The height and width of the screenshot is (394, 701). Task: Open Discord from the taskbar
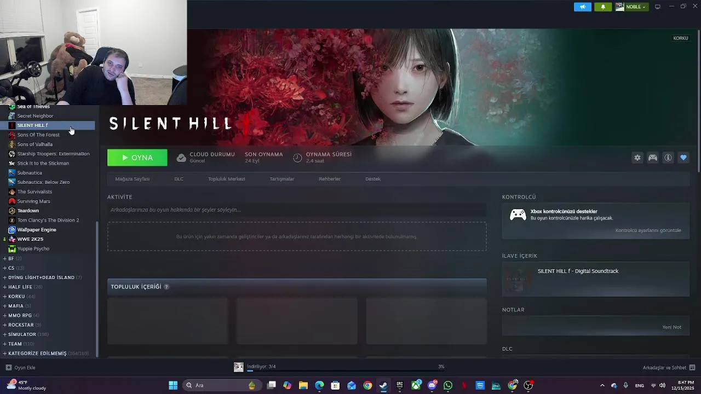point(432,385)
